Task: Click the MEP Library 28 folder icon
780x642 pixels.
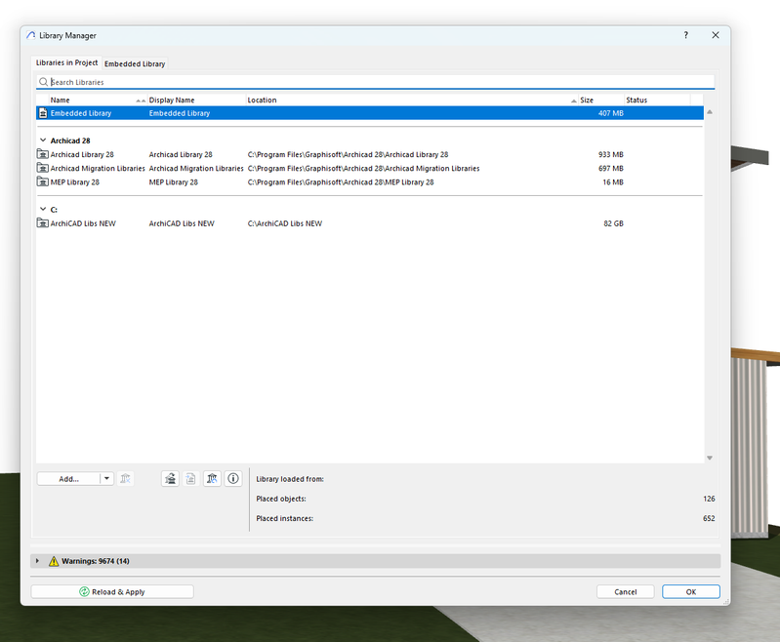Action: click(43, 182)
